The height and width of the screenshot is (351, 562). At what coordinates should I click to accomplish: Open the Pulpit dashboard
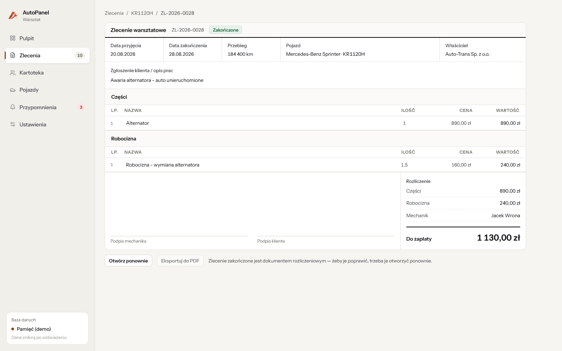[47, 38]
